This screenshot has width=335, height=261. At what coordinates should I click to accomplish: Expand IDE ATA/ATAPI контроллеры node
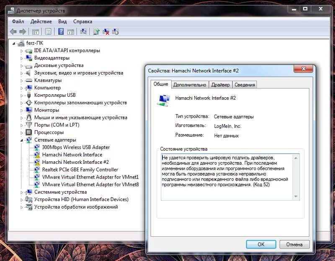click(x=22, y=51)
